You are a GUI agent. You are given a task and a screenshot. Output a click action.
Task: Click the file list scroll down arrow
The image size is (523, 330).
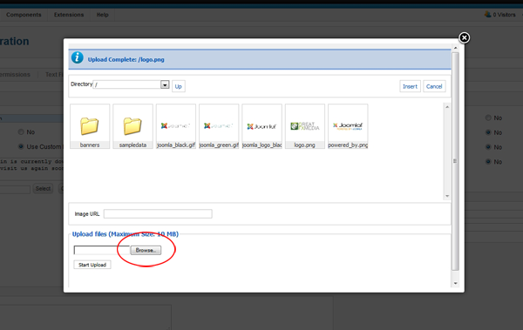[x=447, y=196]
